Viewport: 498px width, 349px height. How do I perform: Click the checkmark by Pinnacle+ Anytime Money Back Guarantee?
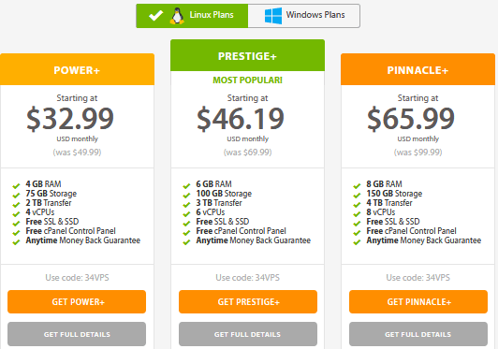(x=357, y=242)
